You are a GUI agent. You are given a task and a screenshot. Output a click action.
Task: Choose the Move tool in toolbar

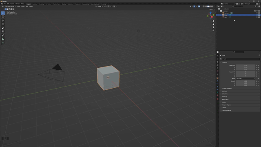tap(3, 20)
